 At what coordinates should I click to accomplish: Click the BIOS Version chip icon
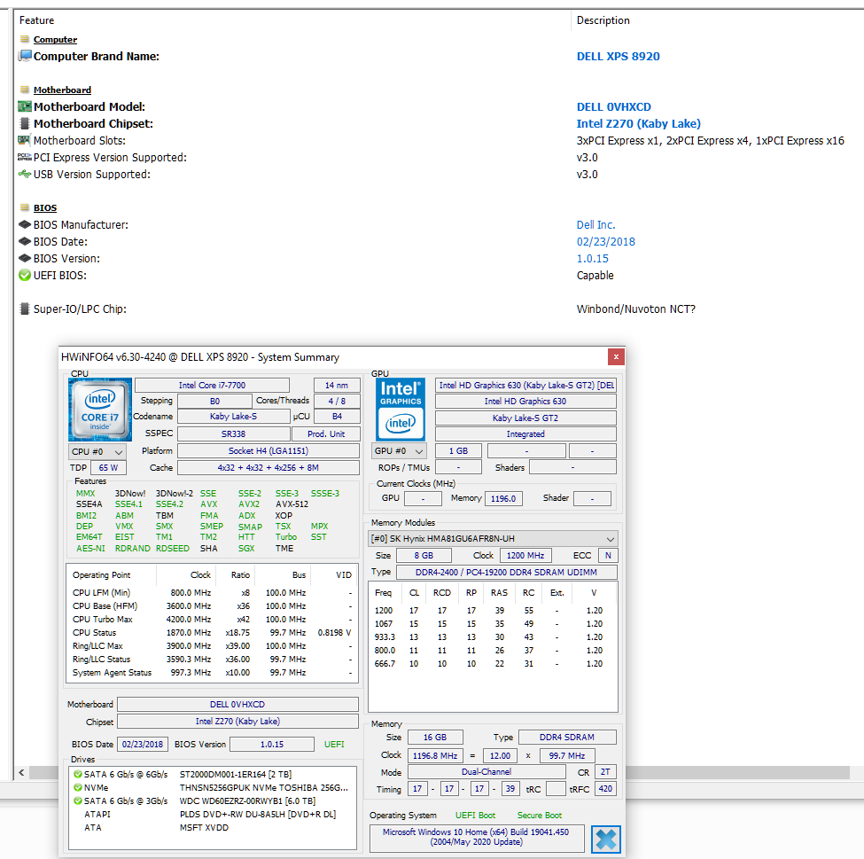[x=25, y=258]
